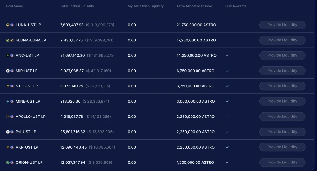Click the MINE-UST LP token pair icon

coord(10,101)
